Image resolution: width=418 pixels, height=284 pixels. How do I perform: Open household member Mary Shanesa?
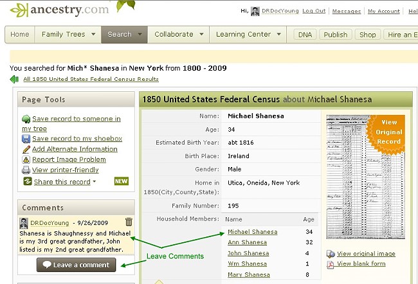[249, 274]
